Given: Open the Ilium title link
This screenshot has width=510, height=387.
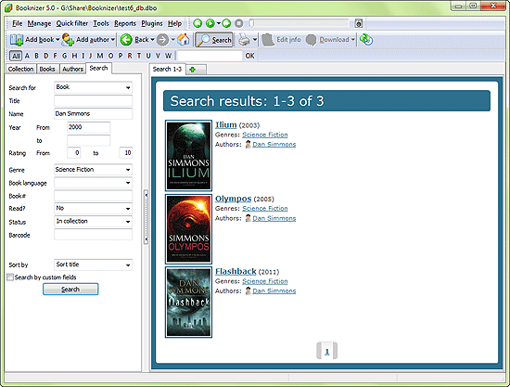Looking at the screenshot, I should point(226,125).
